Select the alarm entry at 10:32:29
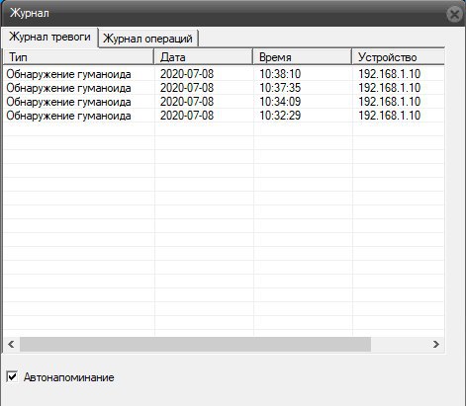 [224, 116]
